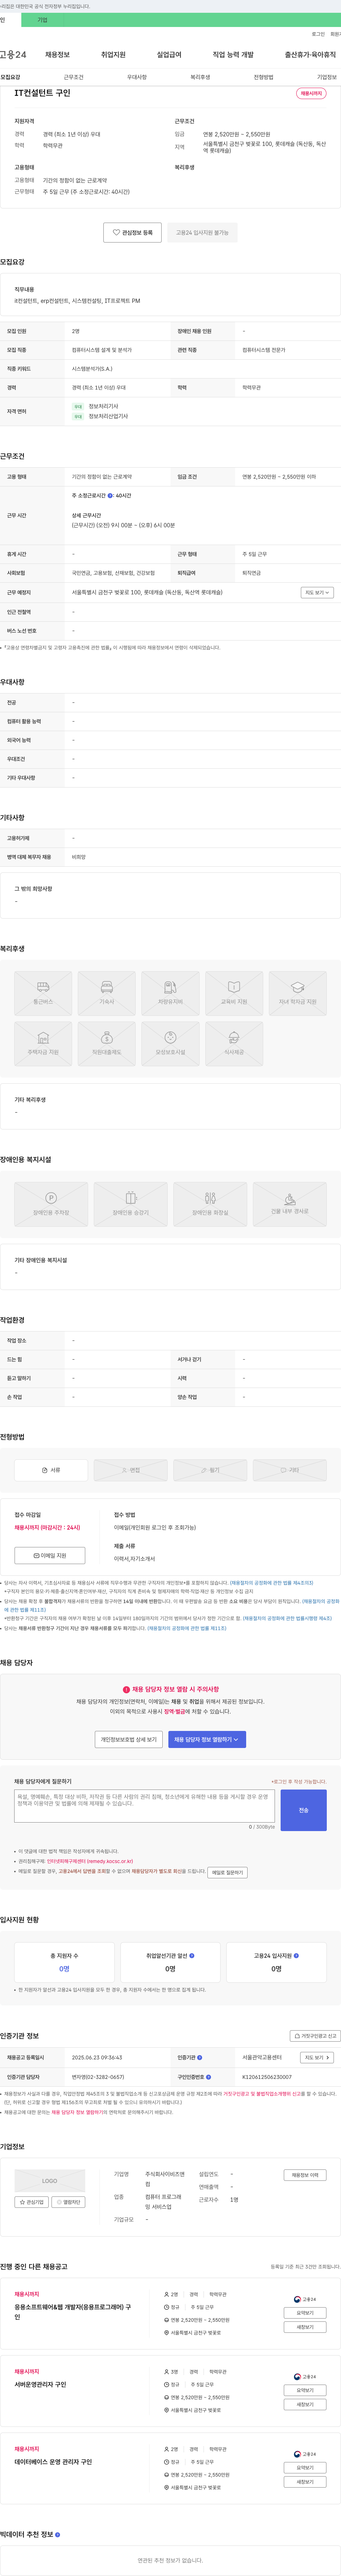The width and height of the screenshot is (341, 2576).
Task: Click 개인정보보호법 상세 보기 button
Action: 129,1740
